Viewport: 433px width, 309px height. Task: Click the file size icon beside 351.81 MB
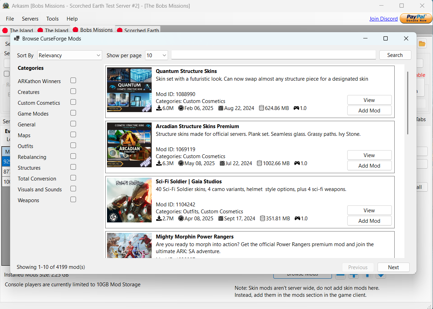(x=262, y=219)
